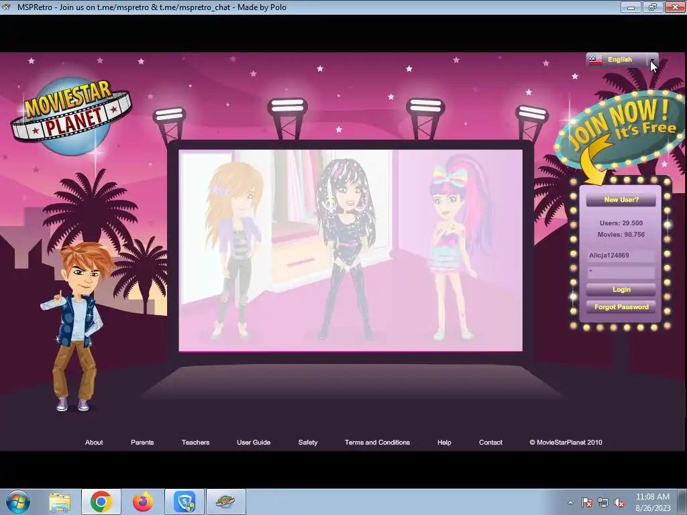
Task: Click the muted volume tray icon
Action: [619, 503]
